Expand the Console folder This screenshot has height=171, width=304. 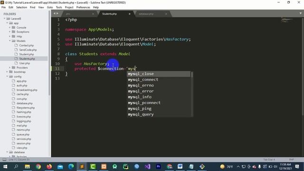(9, 28)
